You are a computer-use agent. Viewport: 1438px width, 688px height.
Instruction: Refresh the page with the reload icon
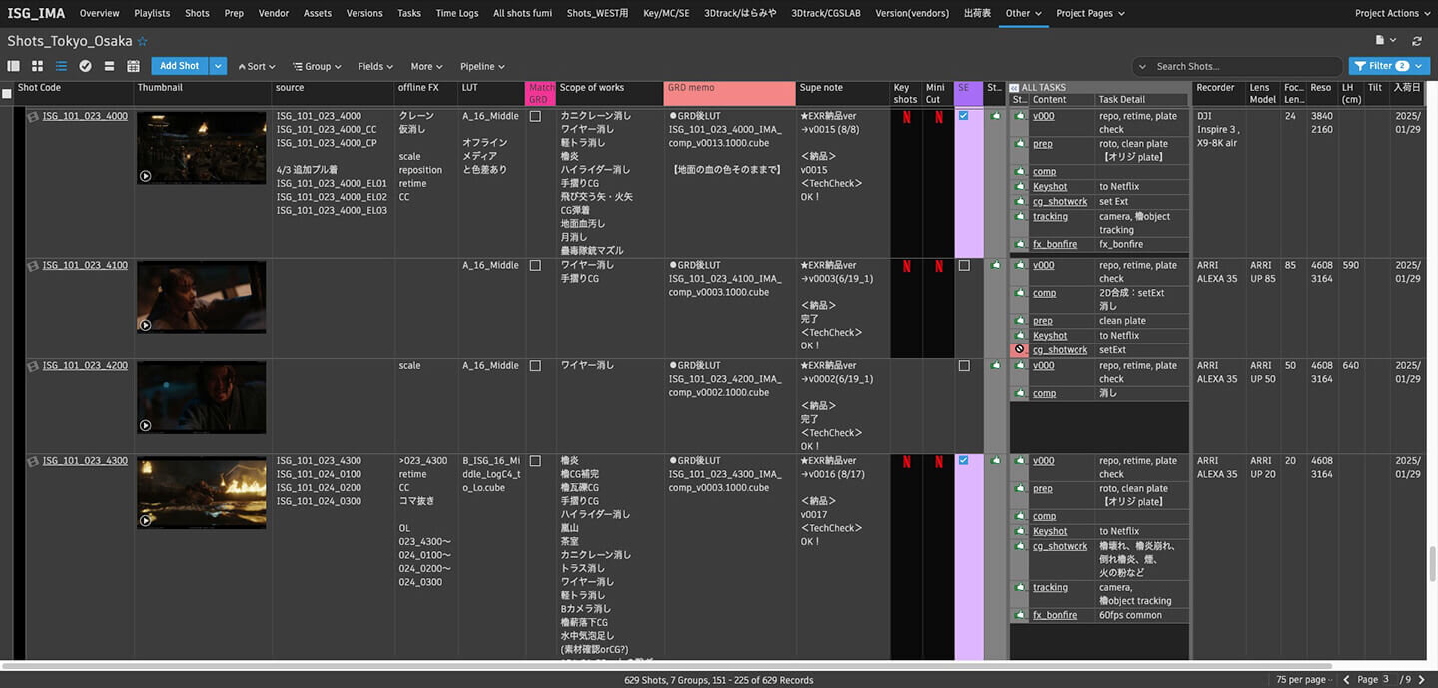[x=1416, y=41]
